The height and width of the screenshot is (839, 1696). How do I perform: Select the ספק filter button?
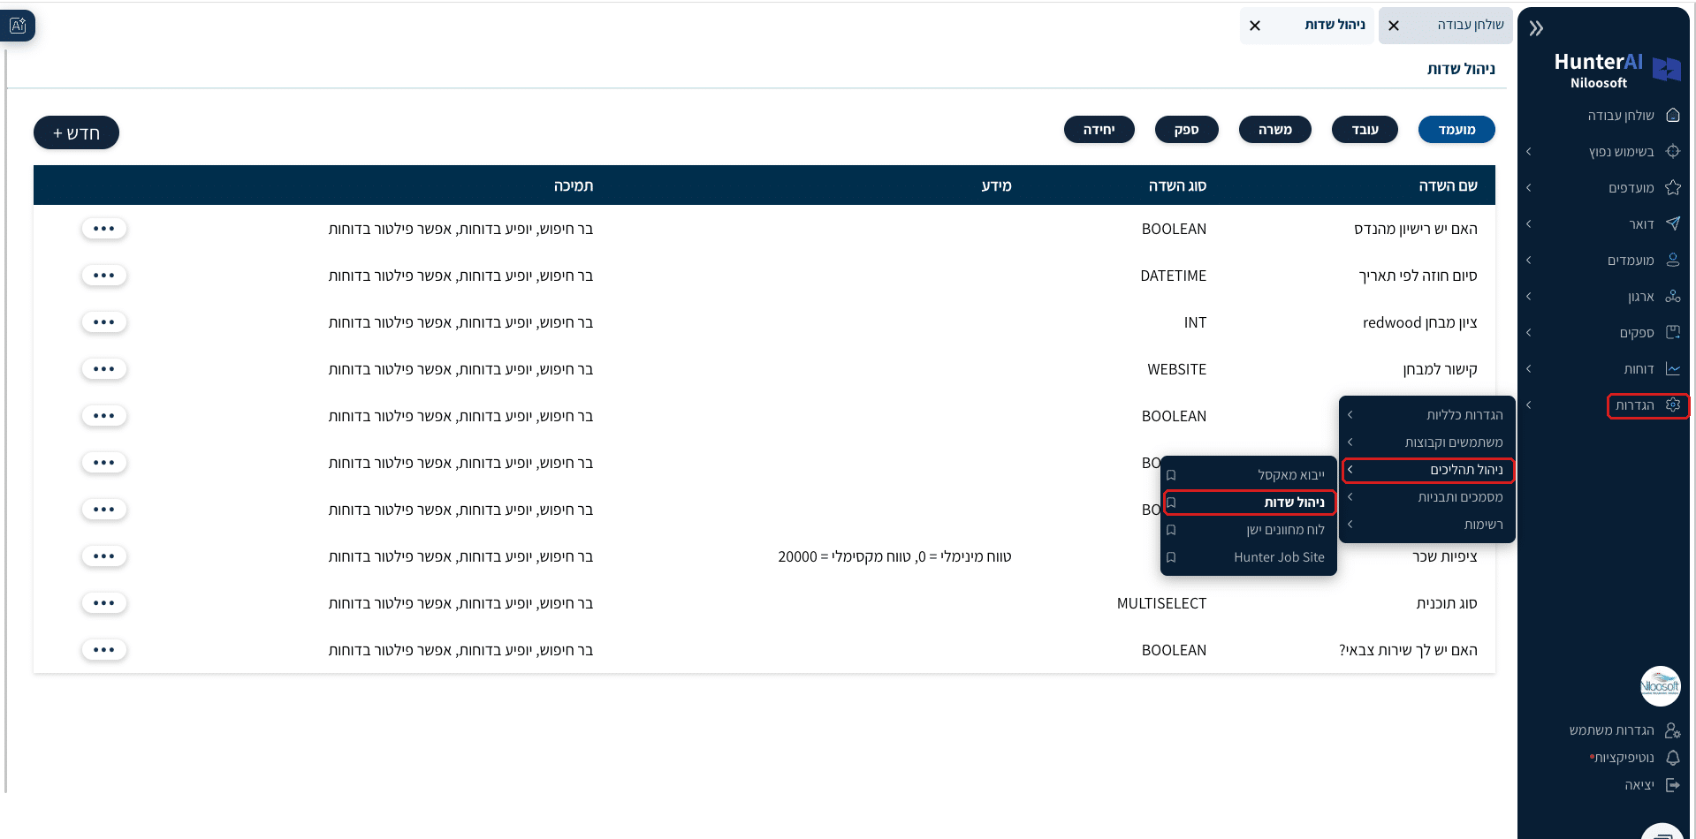click(x=1186, y=130)
